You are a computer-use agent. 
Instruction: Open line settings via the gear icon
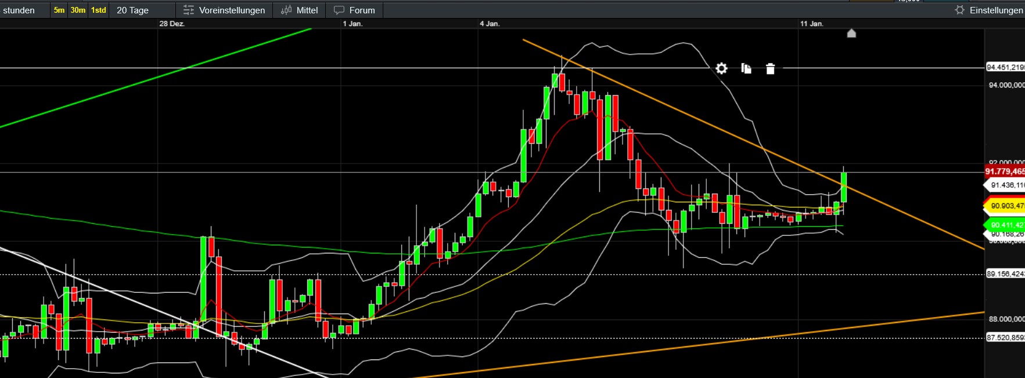pos(721,68)
